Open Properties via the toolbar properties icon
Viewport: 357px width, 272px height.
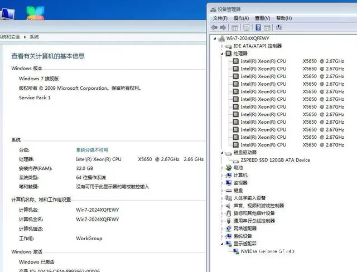pos(247,28)
